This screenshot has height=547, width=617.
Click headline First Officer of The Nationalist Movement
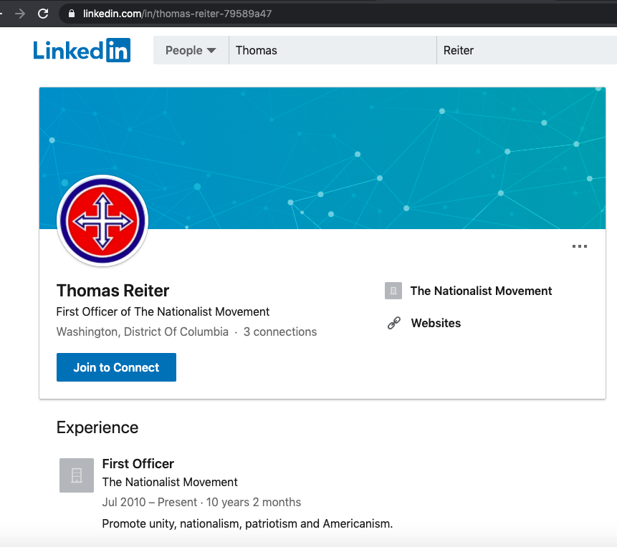point(163,311)
